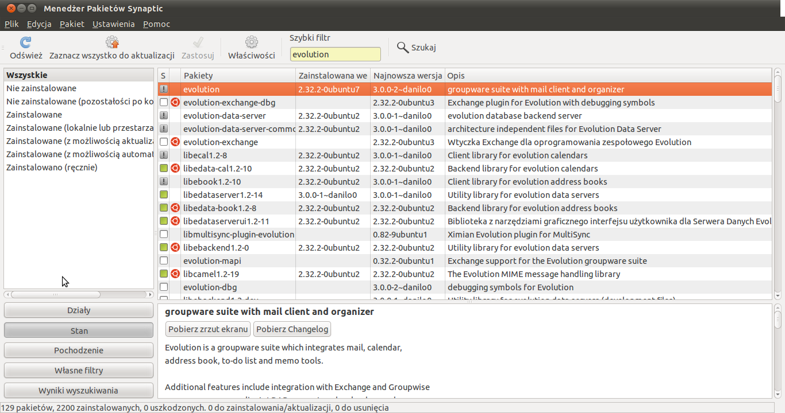
Task: Click Ubuntu logo icon beside libedata-cal1.2-10
Action: pos(175,169)
